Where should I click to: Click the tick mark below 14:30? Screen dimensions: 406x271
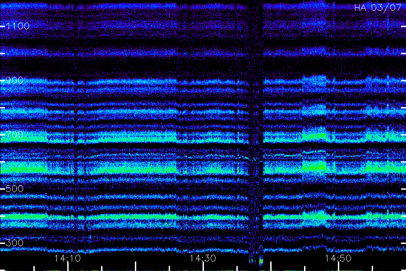pos(203,266)
